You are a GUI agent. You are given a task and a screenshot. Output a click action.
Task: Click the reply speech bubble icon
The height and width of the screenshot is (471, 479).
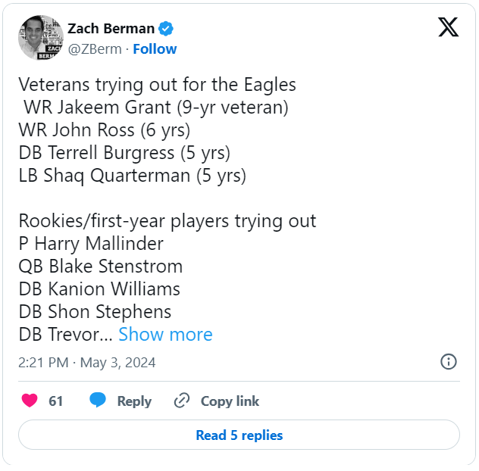(x=98, y=401)
